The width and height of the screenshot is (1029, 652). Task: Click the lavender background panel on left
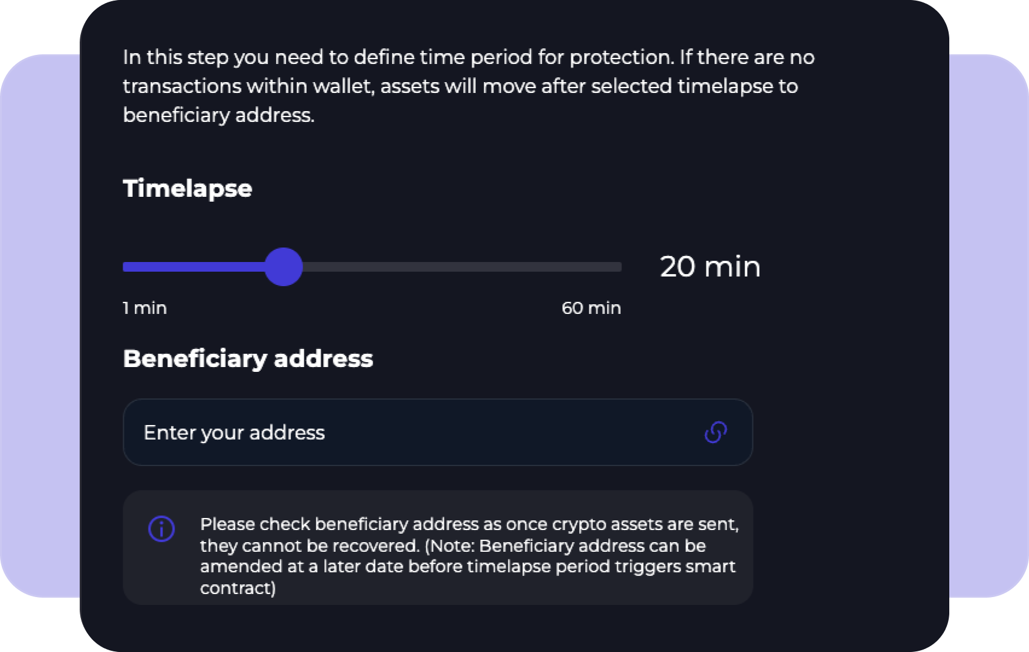(40, 326)
